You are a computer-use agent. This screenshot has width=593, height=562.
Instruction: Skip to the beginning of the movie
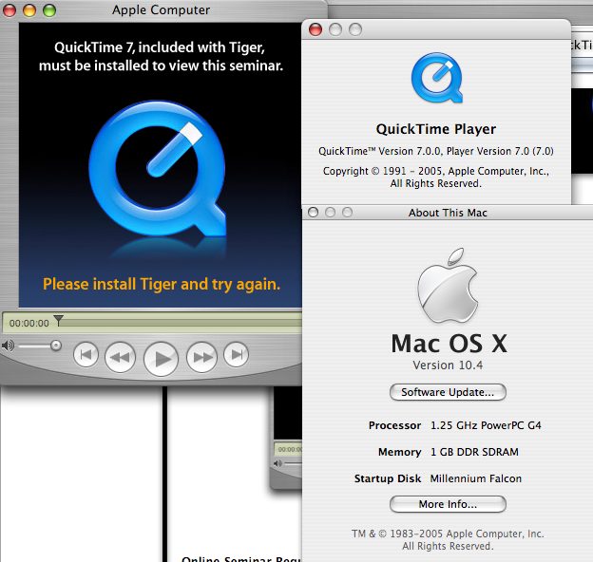click(x=86, y=355)
